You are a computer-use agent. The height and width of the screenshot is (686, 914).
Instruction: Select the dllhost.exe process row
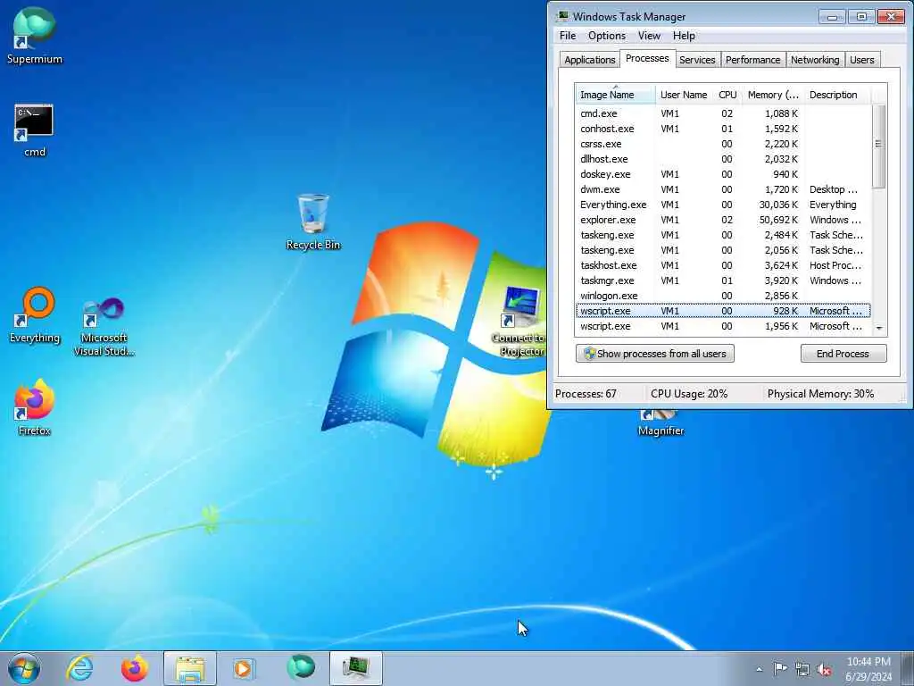(x=723, y=159)
